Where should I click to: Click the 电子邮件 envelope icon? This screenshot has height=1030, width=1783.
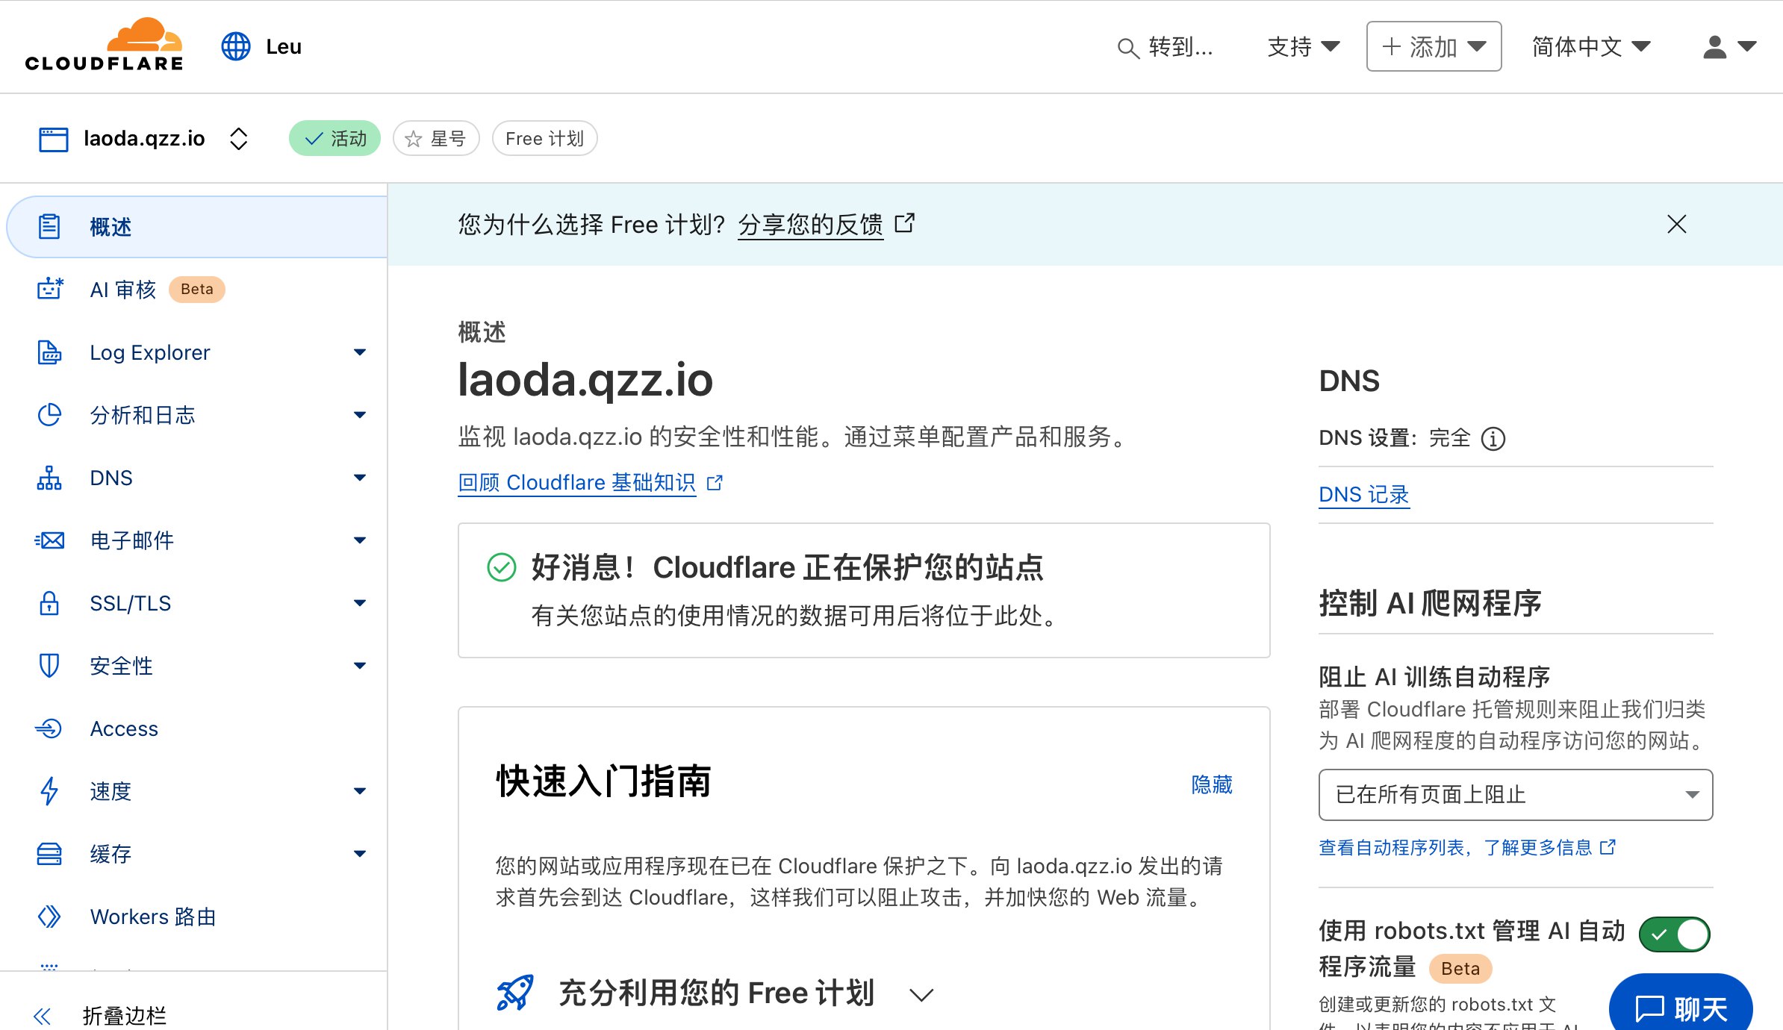[x=50, y=540]
